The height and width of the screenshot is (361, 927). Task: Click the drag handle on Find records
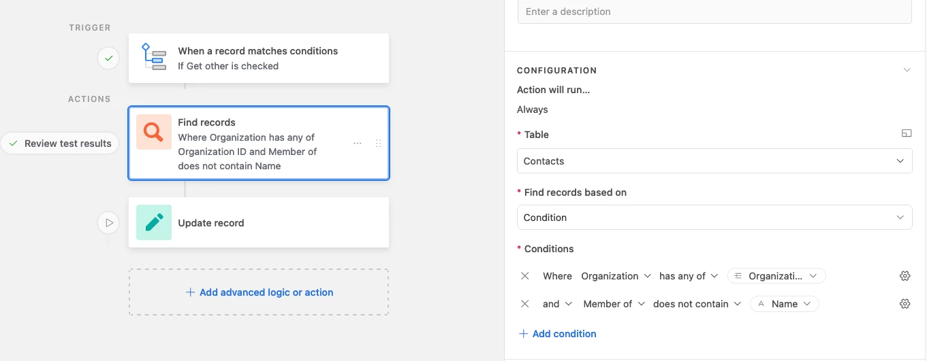(379, 143)
